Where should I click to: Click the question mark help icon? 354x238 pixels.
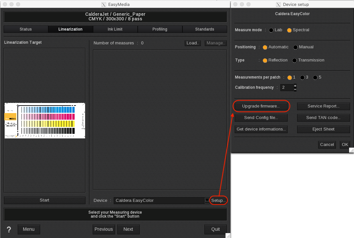pyautogui.click(x=8, y=229)
